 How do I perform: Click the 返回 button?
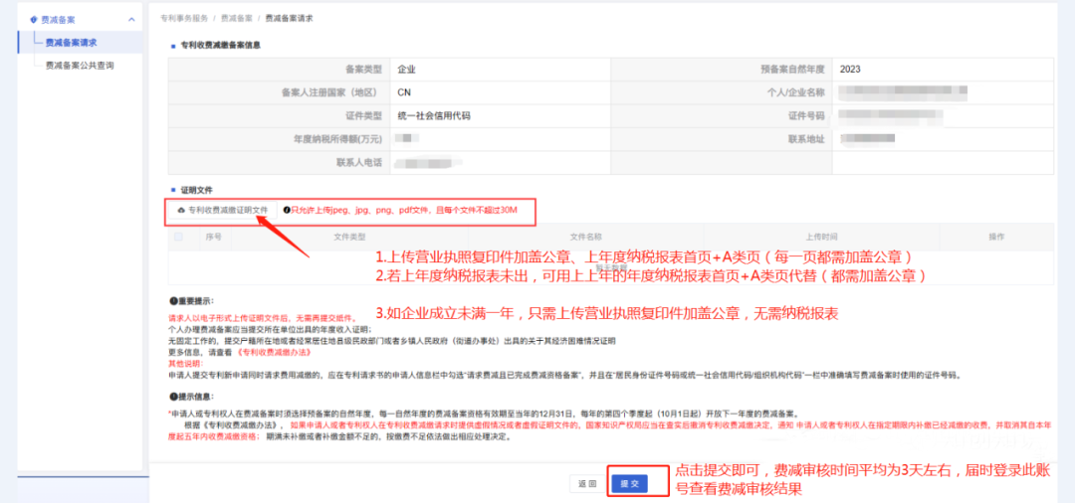click(587, 484)
